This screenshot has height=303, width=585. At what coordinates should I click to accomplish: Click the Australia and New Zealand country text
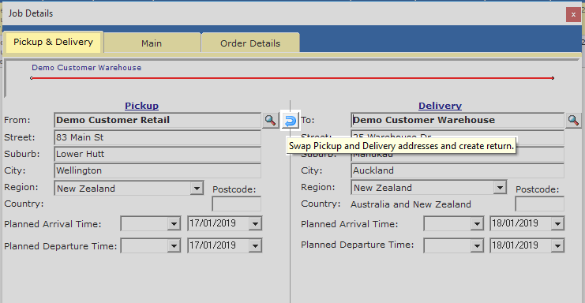(411, 204)
